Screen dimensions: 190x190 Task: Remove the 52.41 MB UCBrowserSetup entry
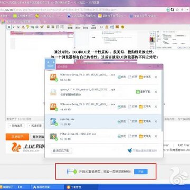pyautogui.click(x=156, y=77)
